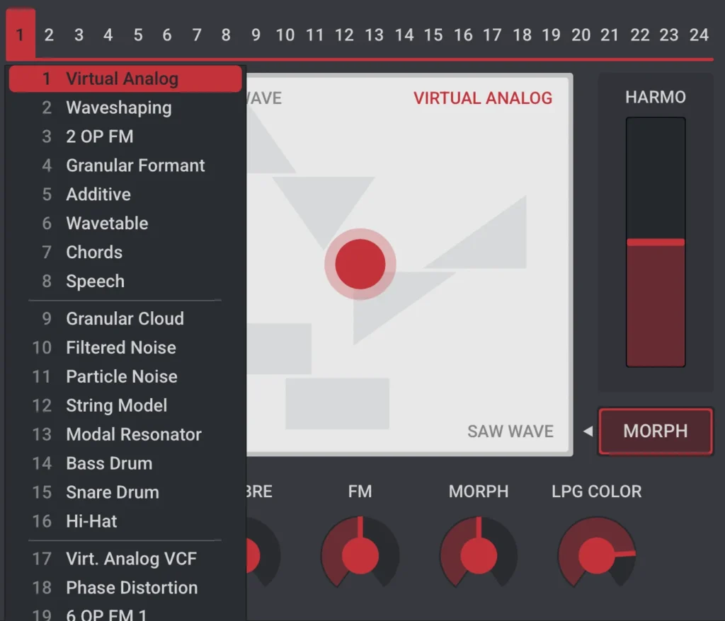The width and height of the screenshot is (725, 621).
Task: Click the SAW WAVE label in the pad
Action: (x=510, y=431)
